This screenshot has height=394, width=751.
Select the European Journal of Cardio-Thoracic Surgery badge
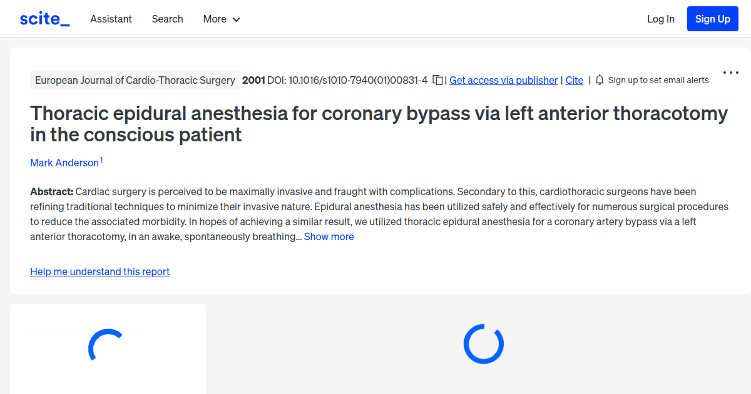tap(135, 80)
